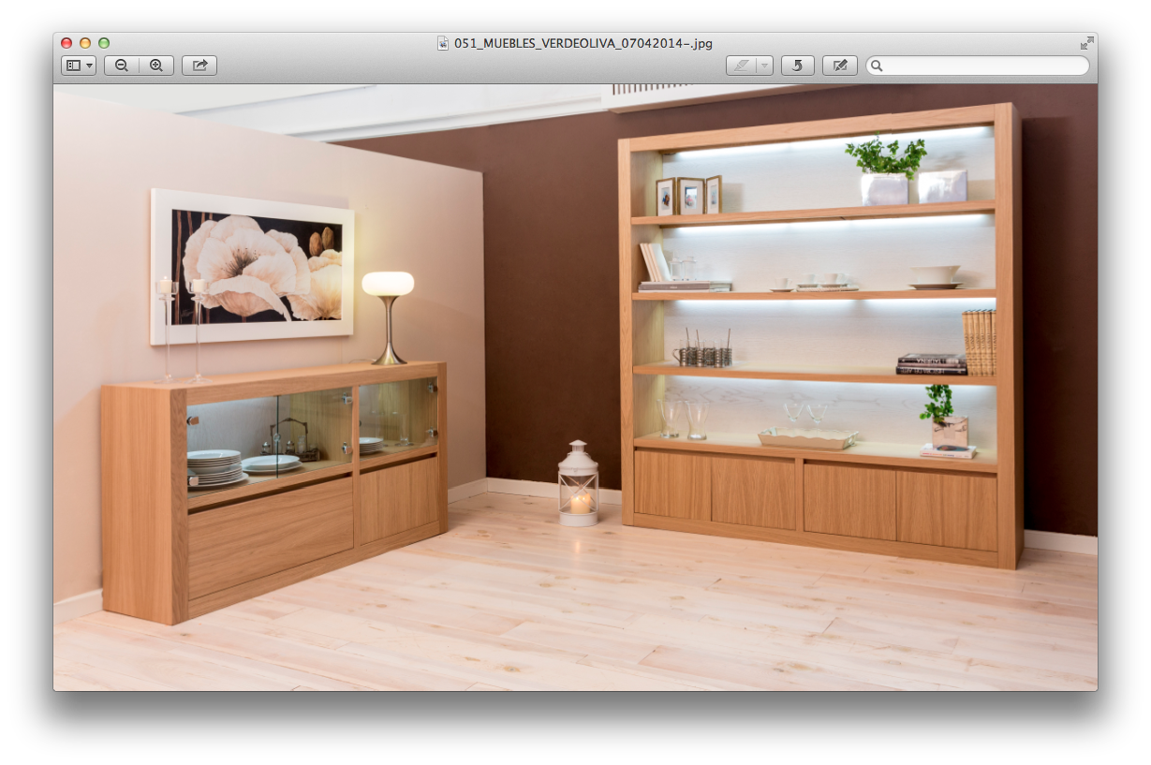
Task: Enter full screen via top-right arrows icon
Action: [x=1086, y=43]
